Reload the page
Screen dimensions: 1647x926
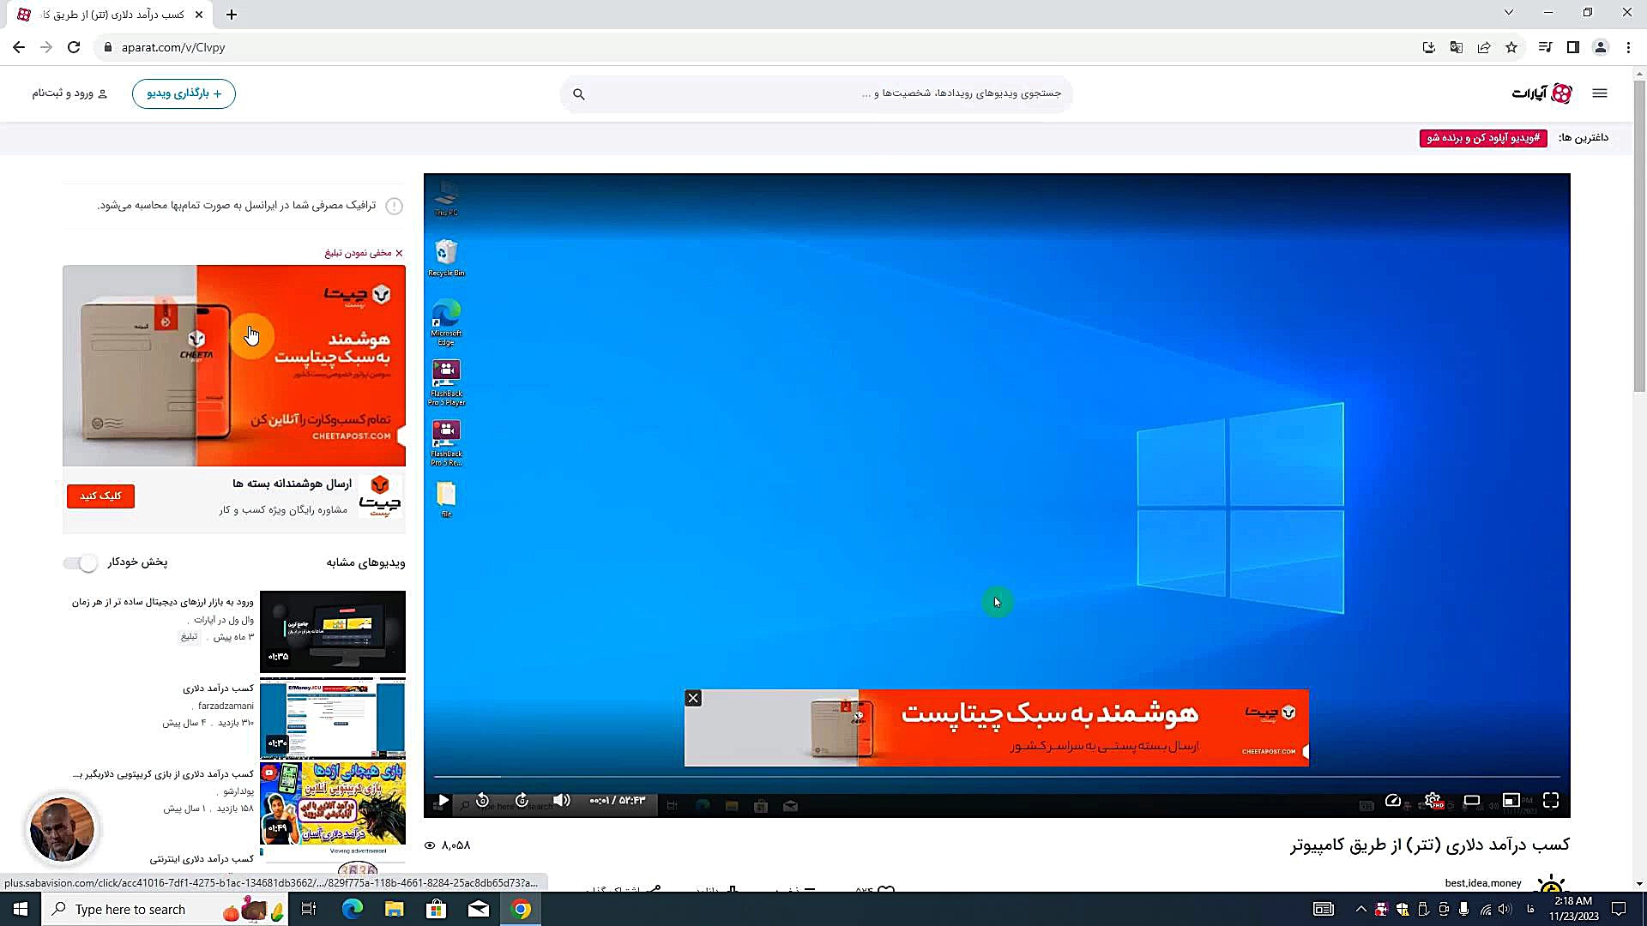pos(74,47)
